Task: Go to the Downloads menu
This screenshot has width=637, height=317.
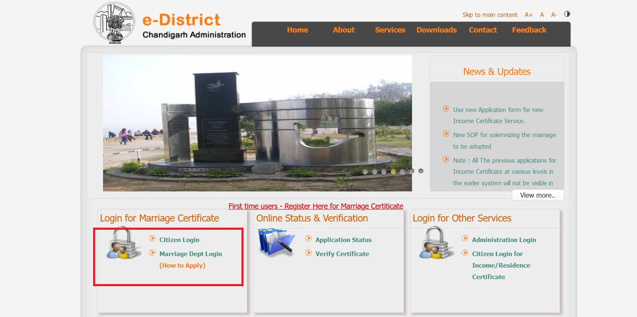Action: (x=436, y=30)
